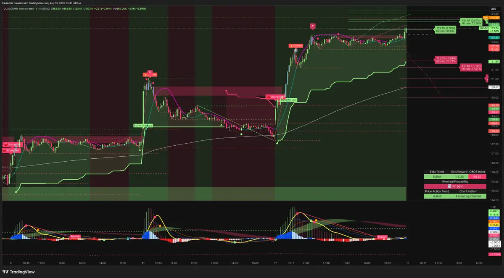
Task: Click the 152.03 (-0.89%) hit rate target label
Action: click(446, 60)
